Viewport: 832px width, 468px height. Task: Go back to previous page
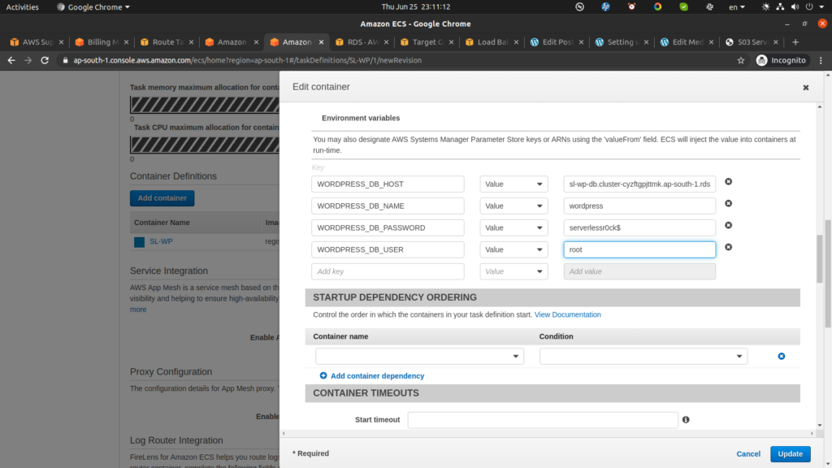(11, 60)
